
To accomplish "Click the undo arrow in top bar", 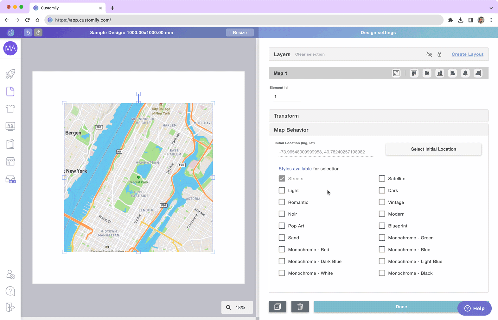I will pos(28,33).
